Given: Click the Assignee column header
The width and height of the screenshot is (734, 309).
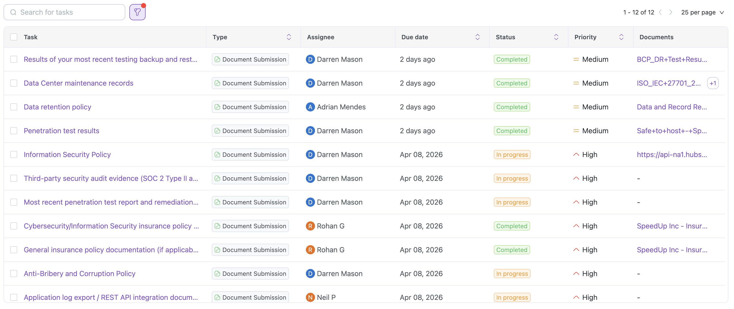Looking at the screenshot, I should click(320, 37).
